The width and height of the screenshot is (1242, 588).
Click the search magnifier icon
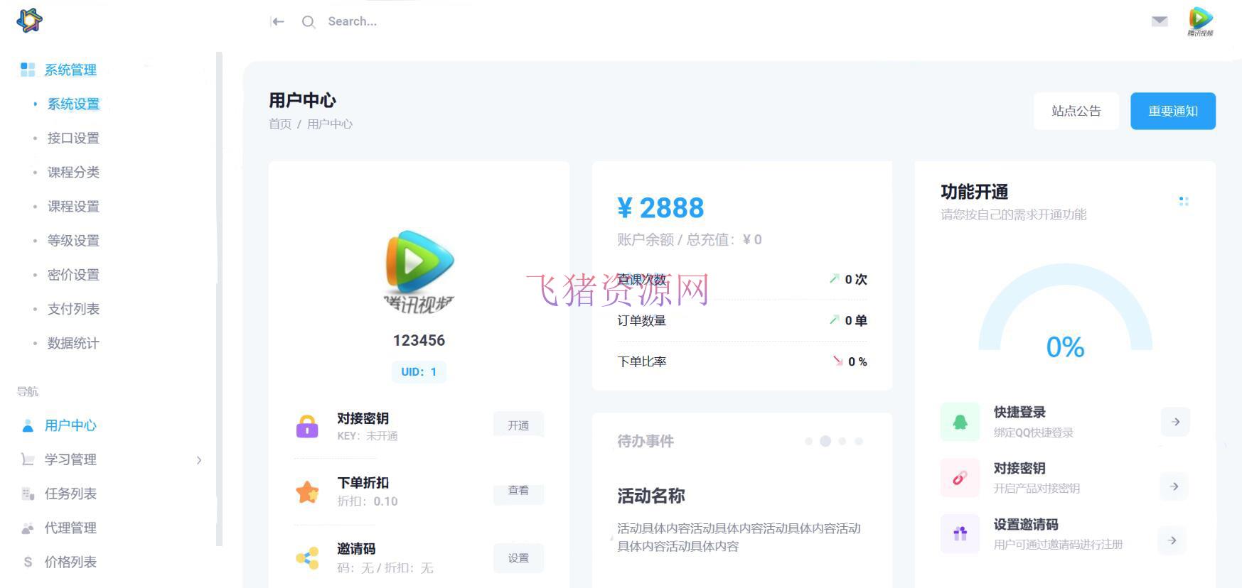pyautogui.click(x=309, y=22)
